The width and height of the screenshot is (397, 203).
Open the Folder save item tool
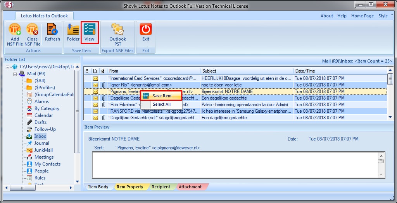[73, 32]
